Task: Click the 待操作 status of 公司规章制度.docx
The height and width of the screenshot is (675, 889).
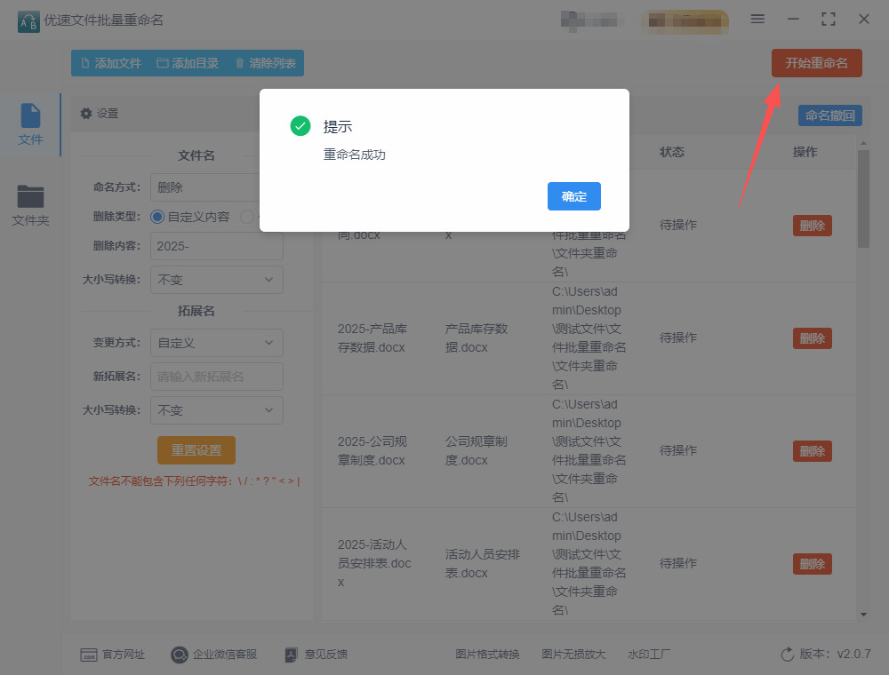Action: coord(678,451)
